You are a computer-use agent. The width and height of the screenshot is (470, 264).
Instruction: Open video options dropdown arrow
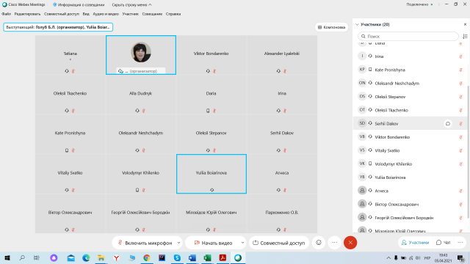pyautogui.click(x=242, y=243)
